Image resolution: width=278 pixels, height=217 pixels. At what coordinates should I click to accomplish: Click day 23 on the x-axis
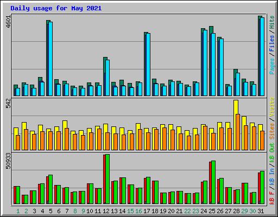(195, 211)
